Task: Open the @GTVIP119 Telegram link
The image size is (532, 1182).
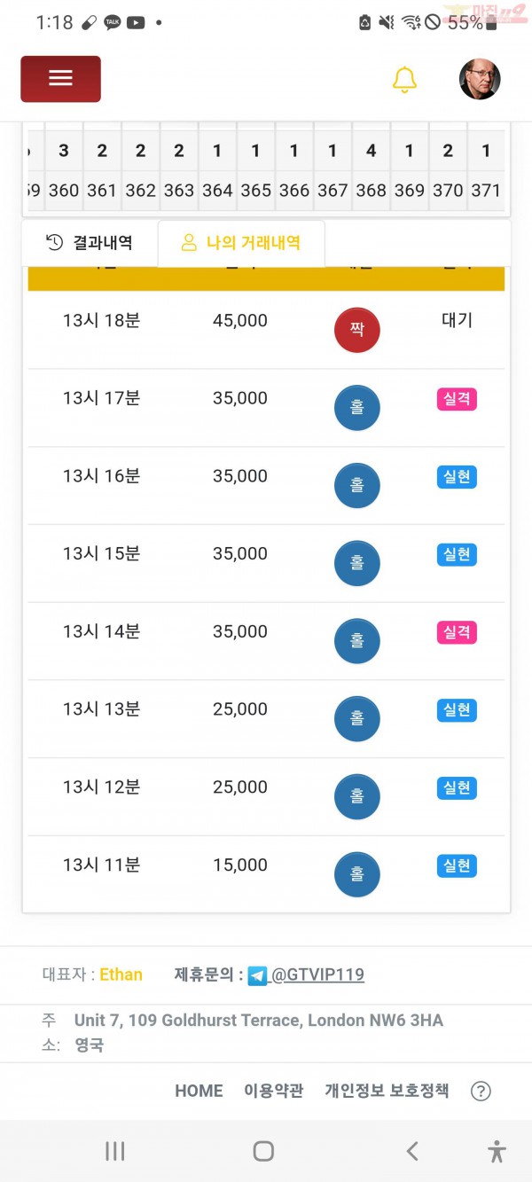Action: point(317,975)
